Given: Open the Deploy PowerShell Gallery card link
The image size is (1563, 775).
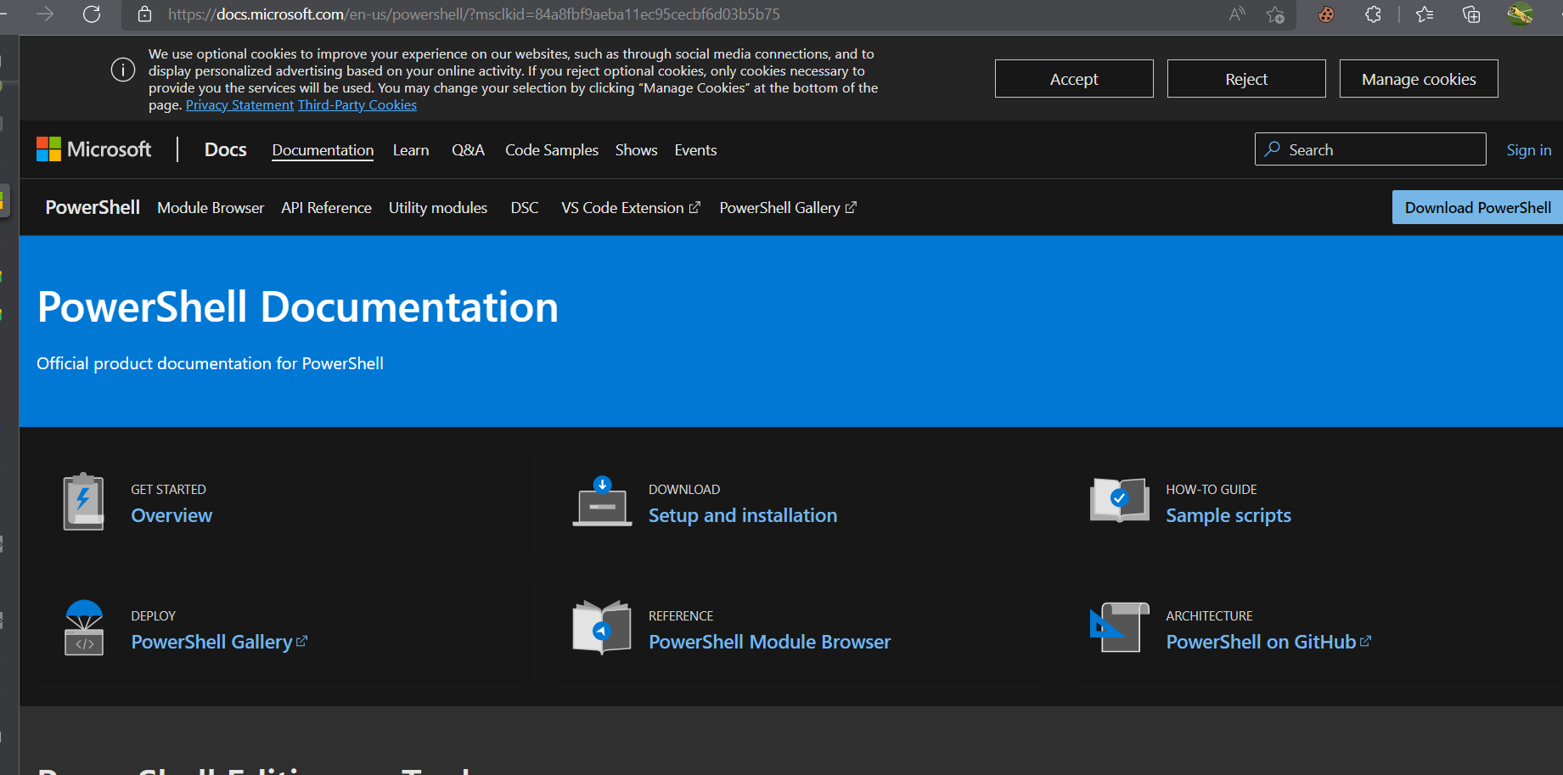Looking at the screenshot, I should pyautogui.click(x=219, y=642).
